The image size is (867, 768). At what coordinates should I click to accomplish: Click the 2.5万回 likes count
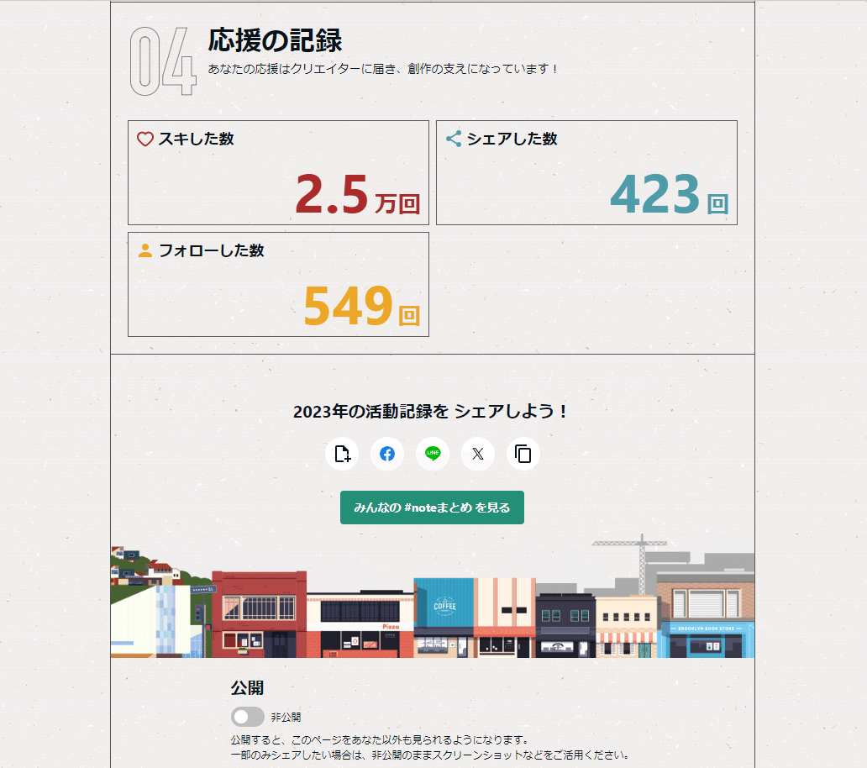pyautogui.click(x=357, y=194)
